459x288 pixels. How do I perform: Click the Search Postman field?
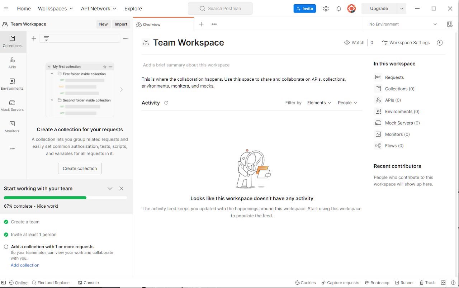tap(220, 9)
